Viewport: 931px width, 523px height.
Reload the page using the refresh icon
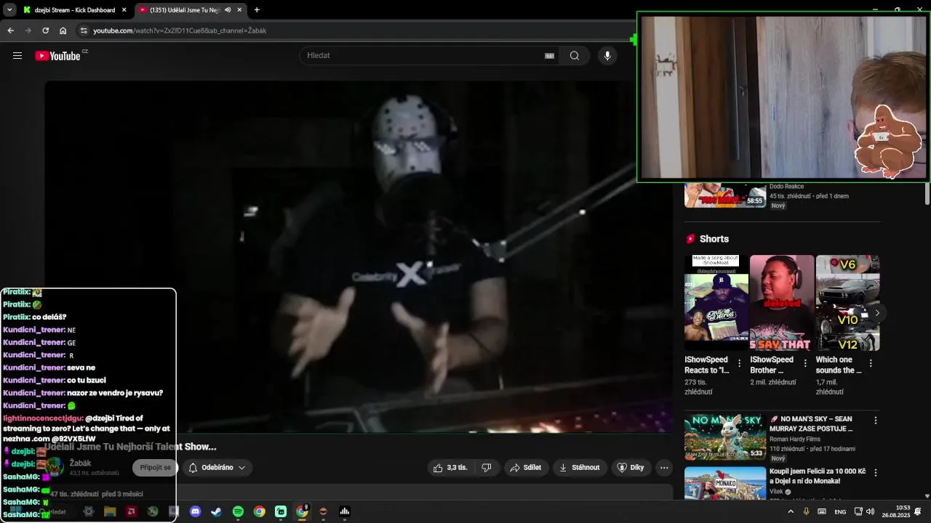pyautogui.click(x=45, y=31)
